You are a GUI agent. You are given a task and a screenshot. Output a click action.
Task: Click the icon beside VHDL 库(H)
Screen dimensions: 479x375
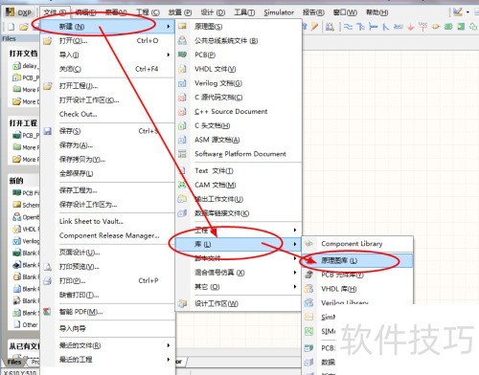coord(308,289)
